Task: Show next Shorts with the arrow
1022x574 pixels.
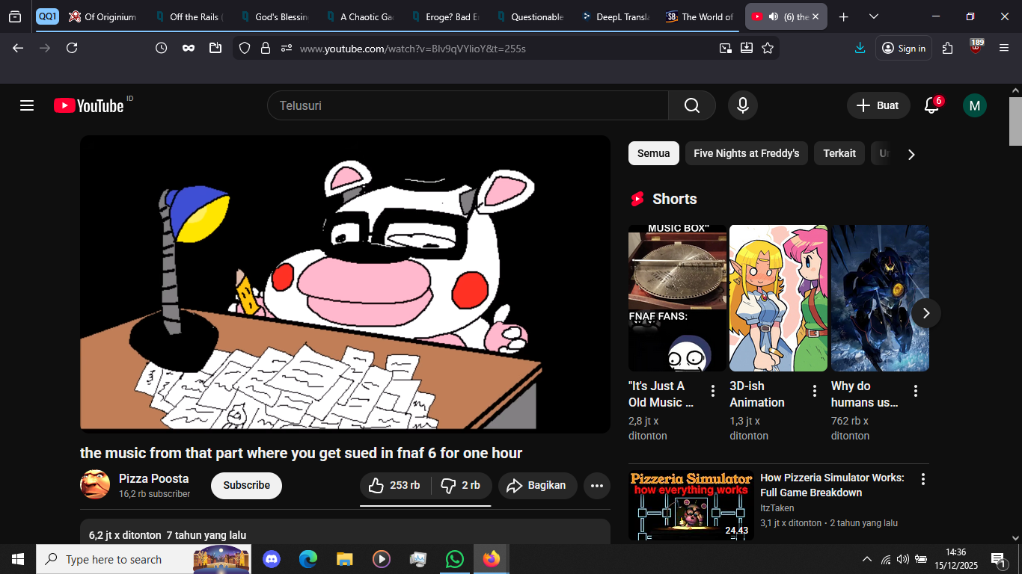Action: pos(926,313)
